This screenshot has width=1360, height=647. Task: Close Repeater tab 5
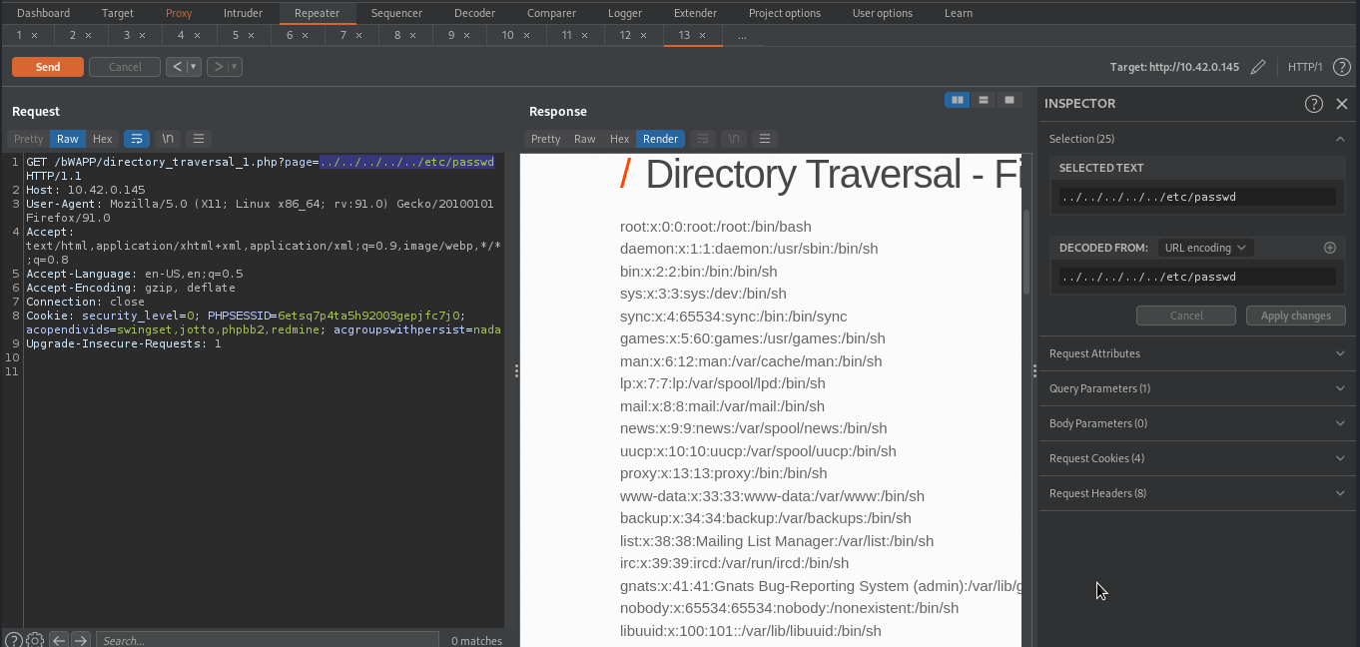click(x=251, y=35)
